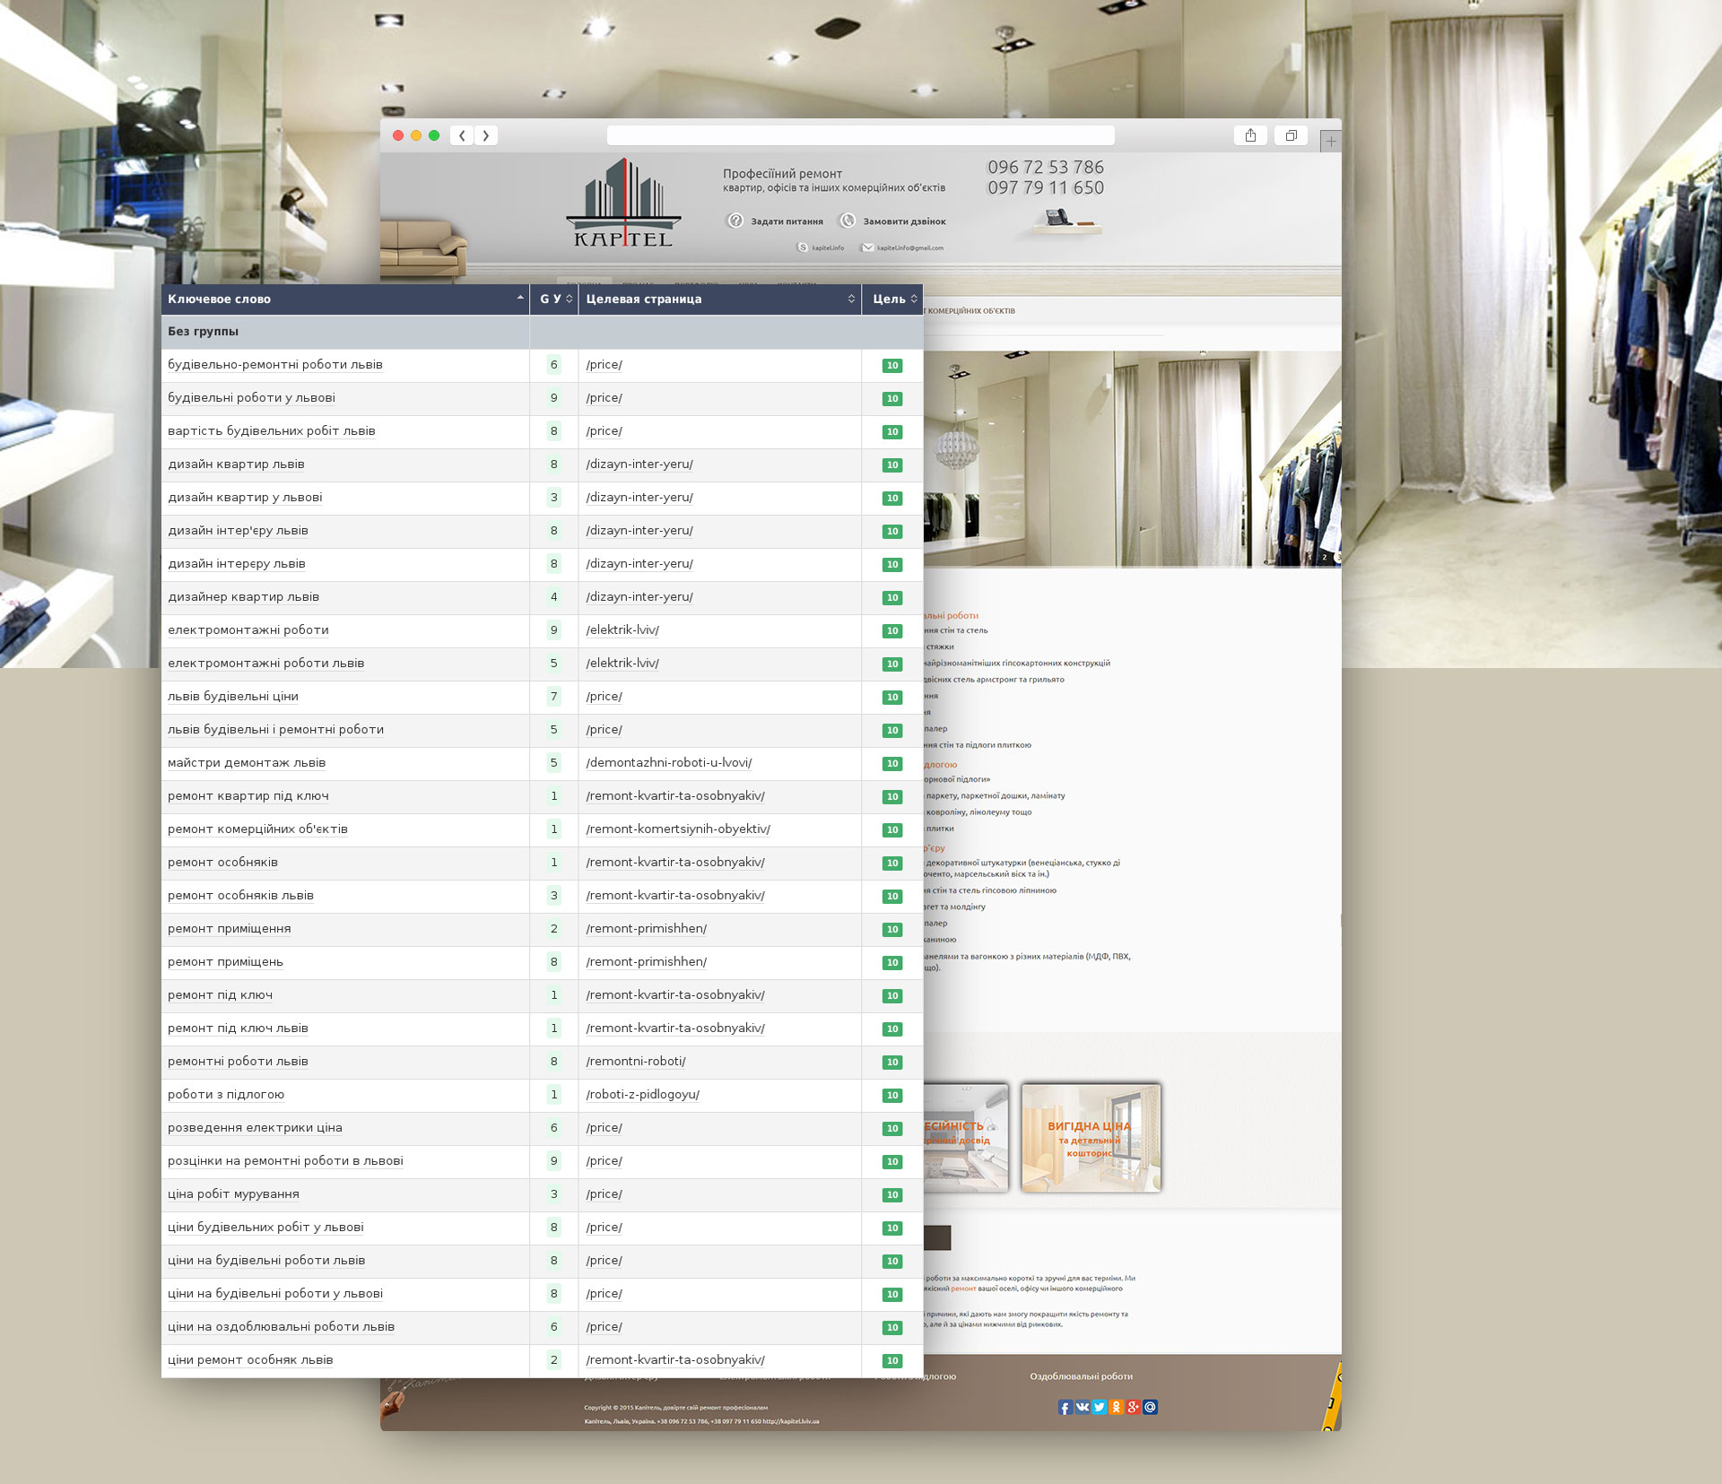The width and height of the screenshot is (1722, 1484).
Task: Click the Mail.ru @ icon
Action: (1151, 1408)
